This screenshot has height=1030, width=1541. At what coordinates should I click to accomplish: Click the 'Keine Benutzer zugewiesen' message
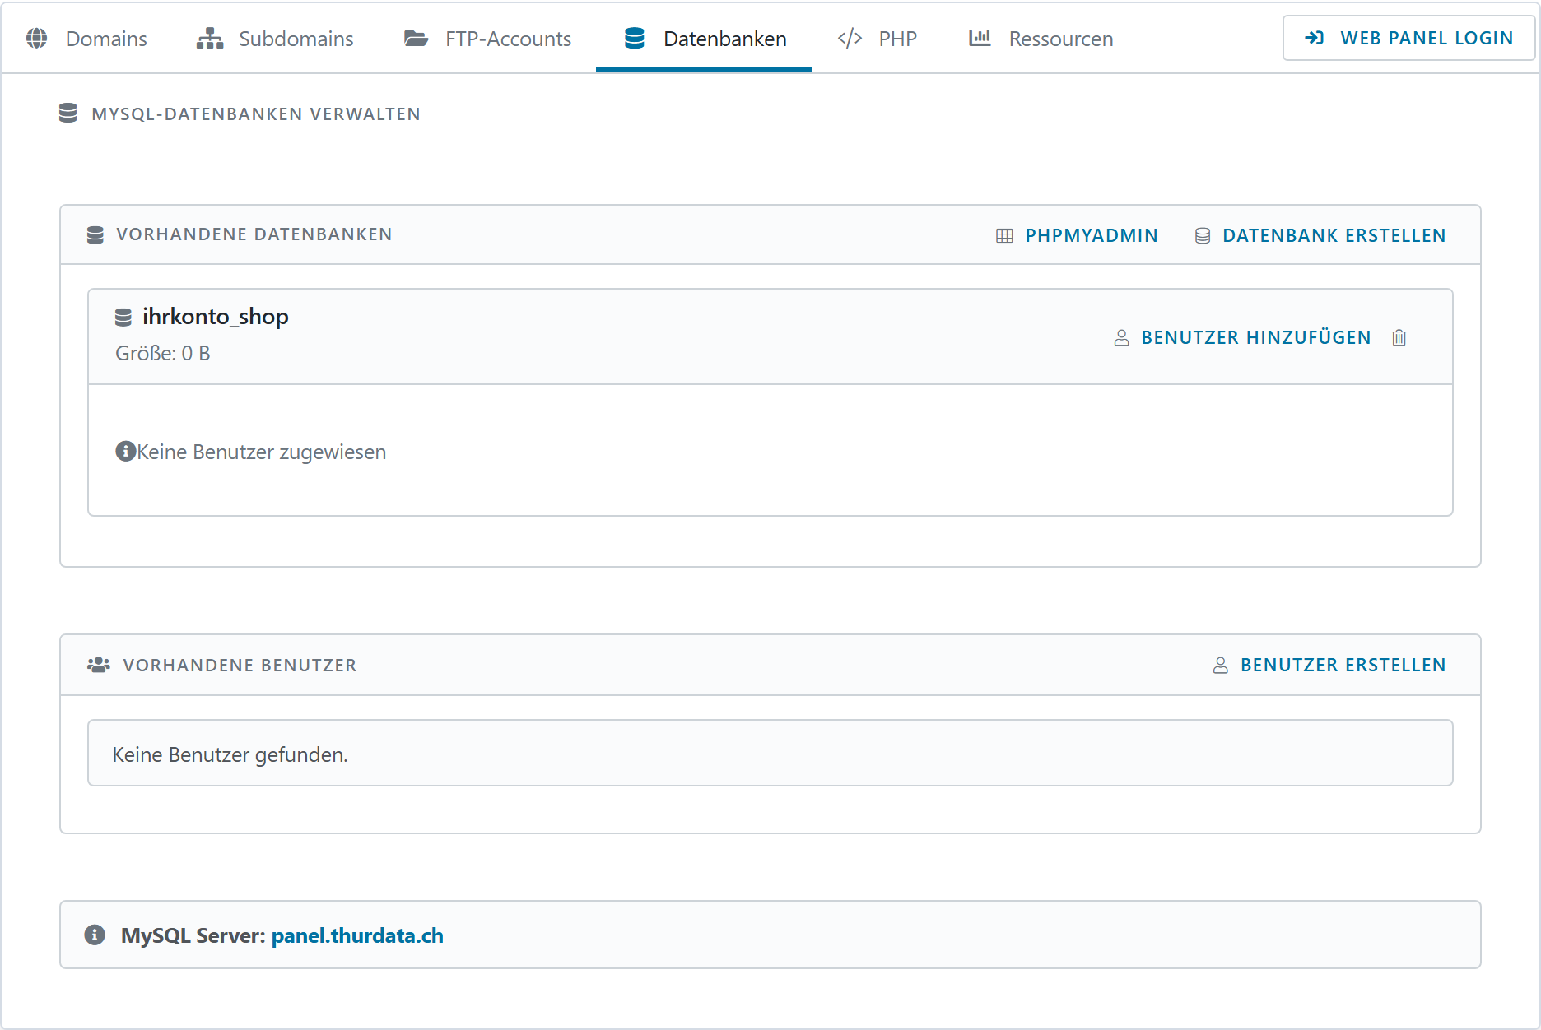[261, 452]
